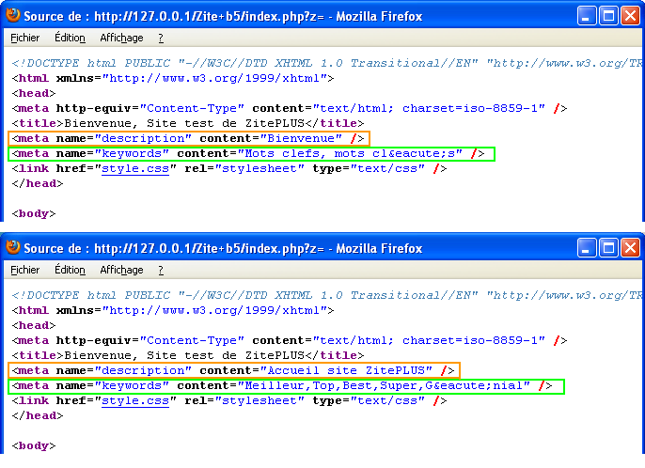The height and width of the screenshot is (468, 645).
Task: Click <body> tag in top window
Action: 34,213
